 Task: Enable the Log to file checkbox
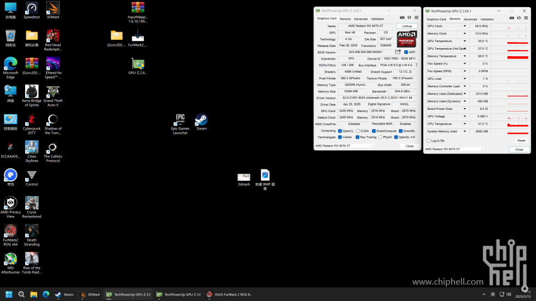coord(429,140)
